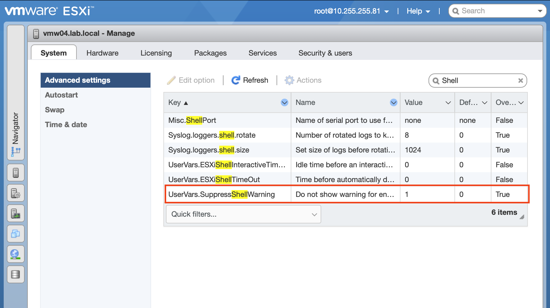Select the UserVars.ESXiShellInteractiveTim… row
Image resolution: width=550 pixels, height=308 pixels.
click(346, 165)
